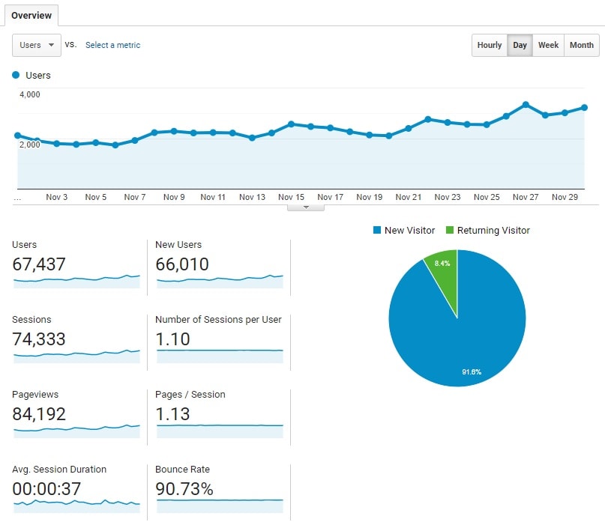Click the New Visitor blue legend square
605x525 pixels.
tap(377, 230)
